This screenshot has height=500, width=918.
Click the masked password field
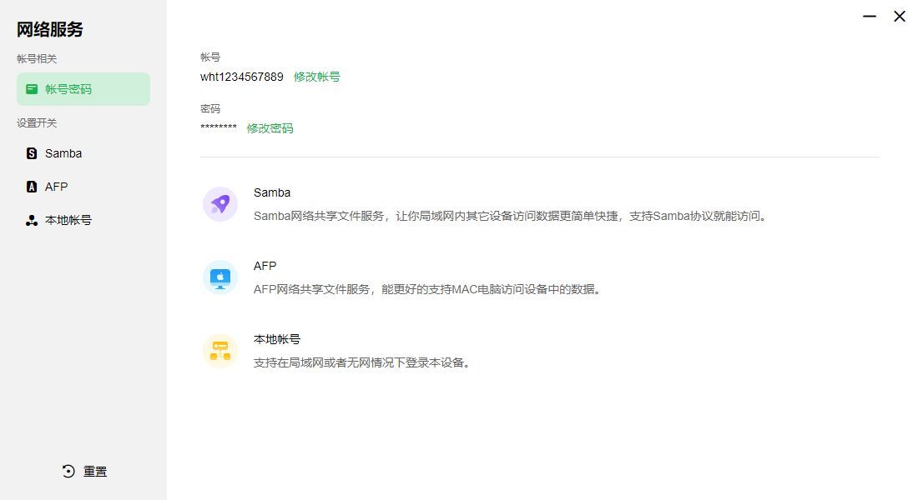219,128
